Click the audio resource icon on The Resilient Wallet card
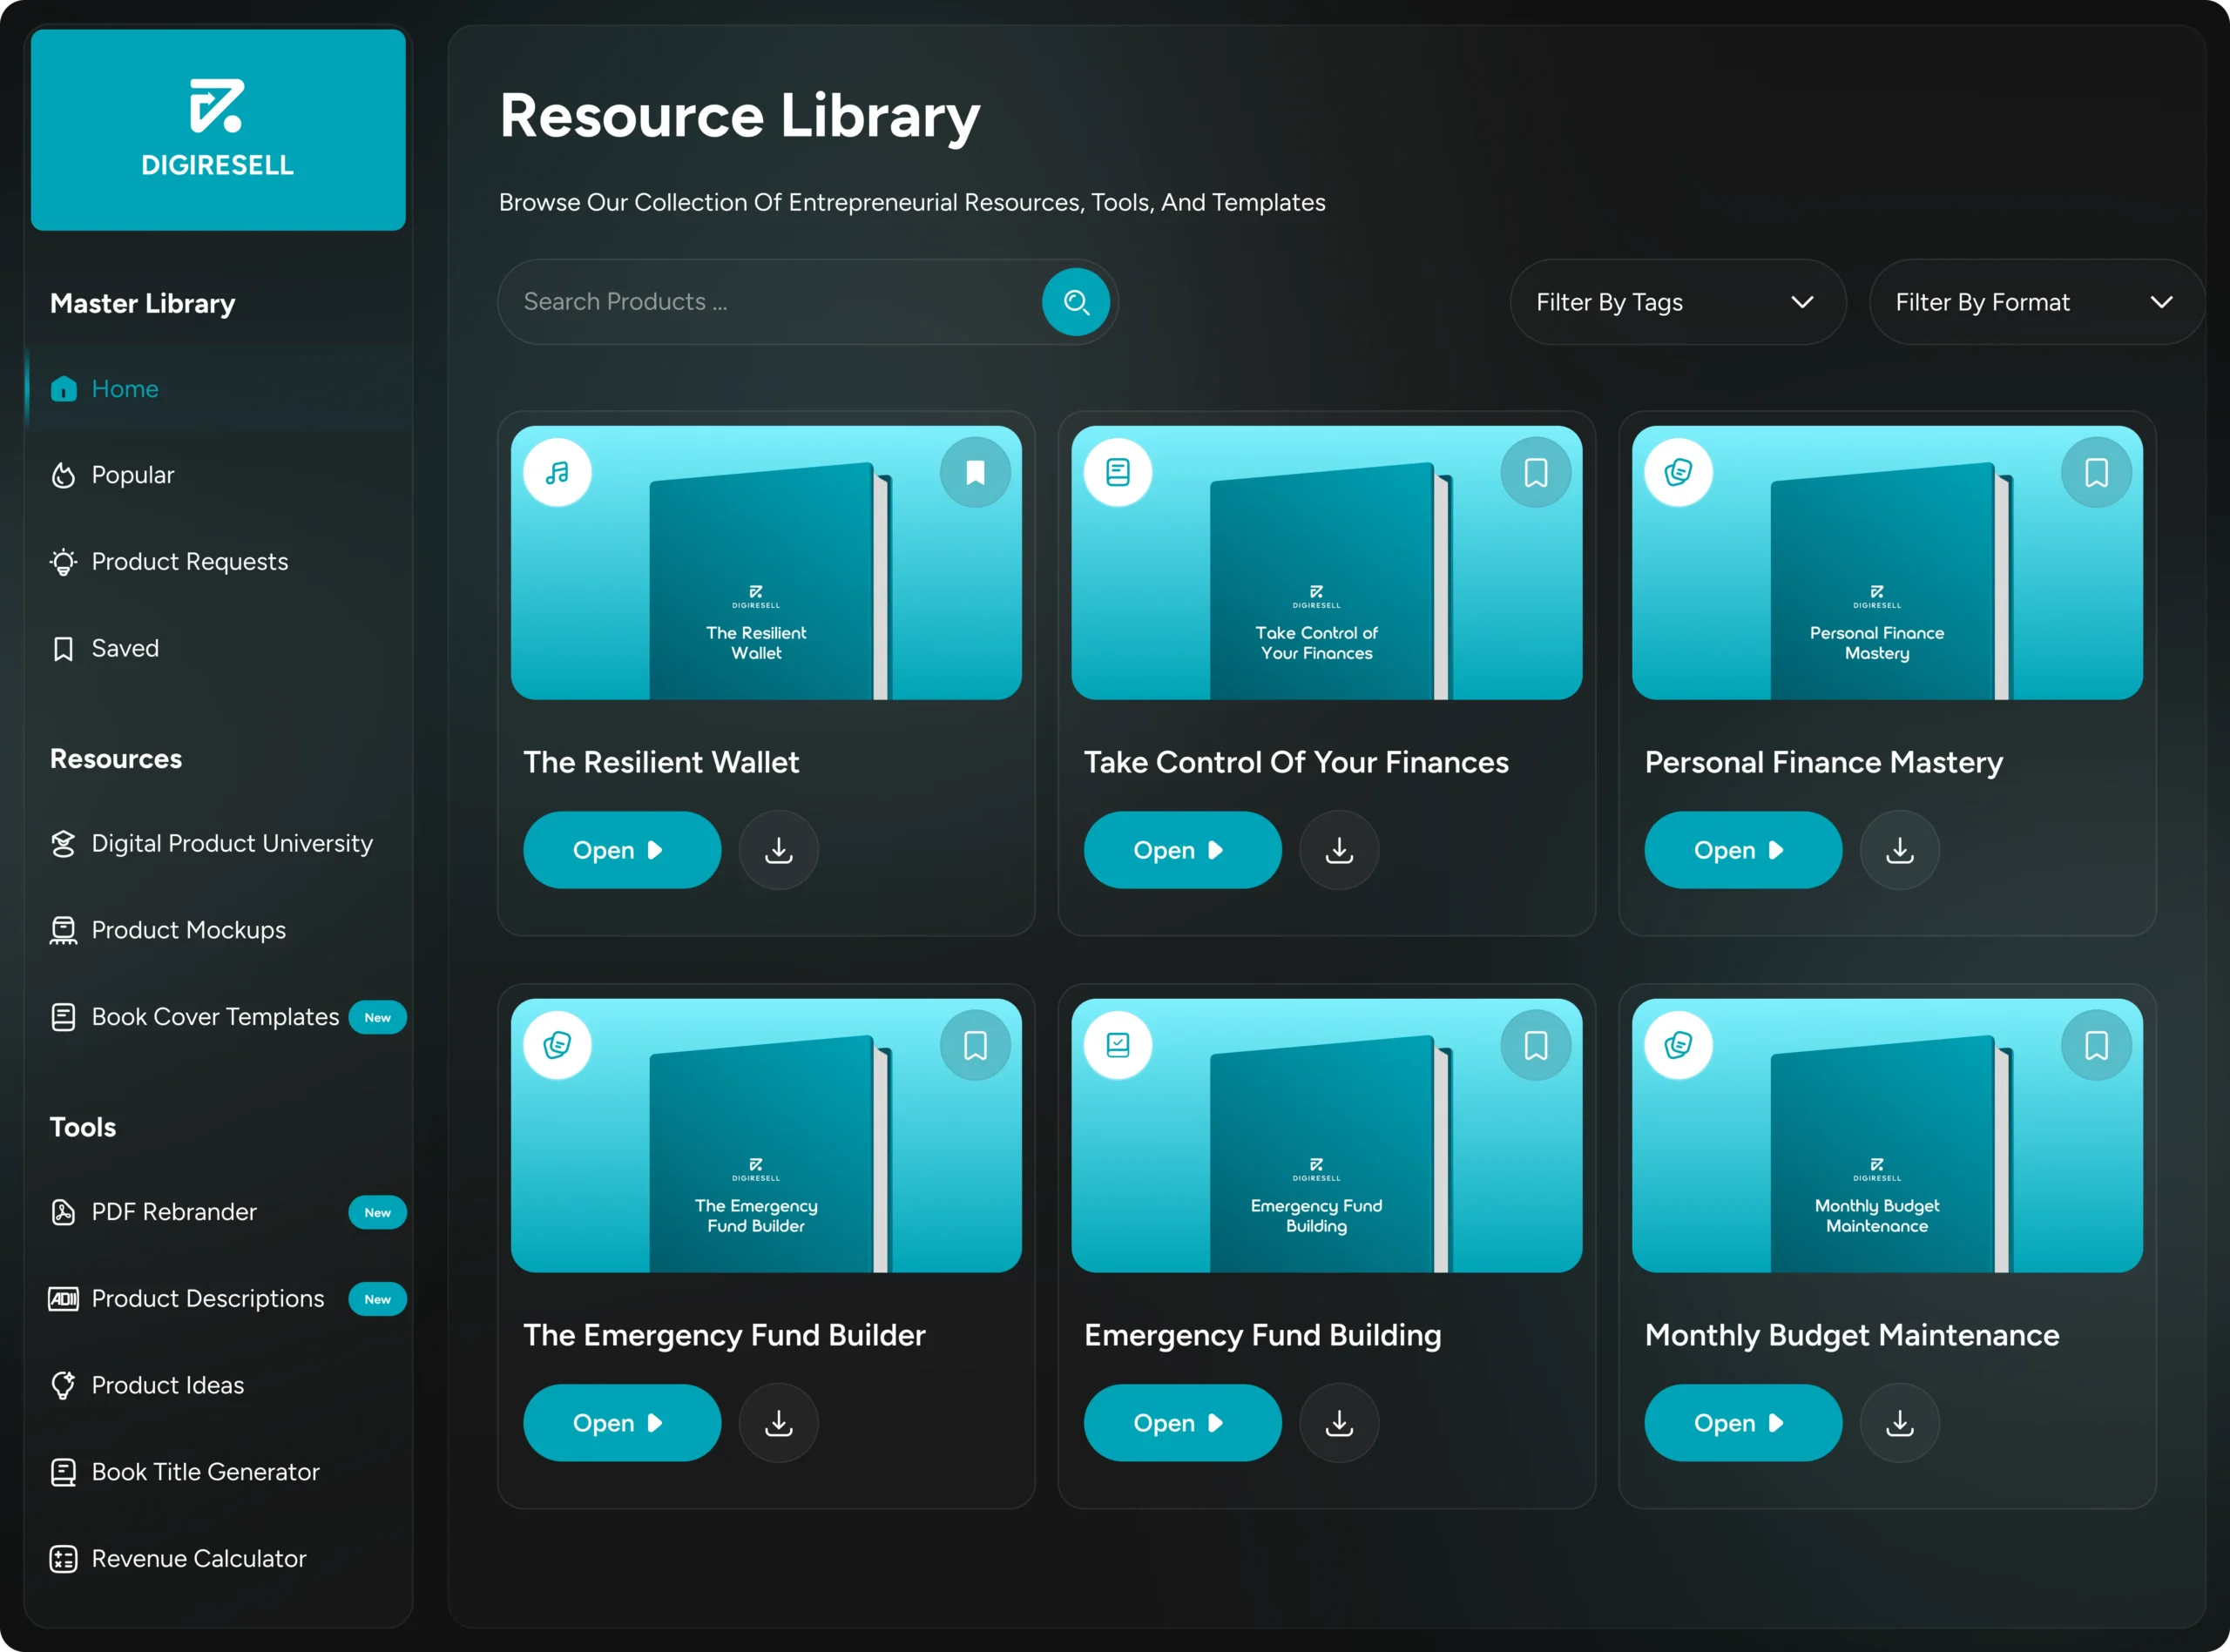The height and width of the screenshot is (1652, 2230). point(557,472)
